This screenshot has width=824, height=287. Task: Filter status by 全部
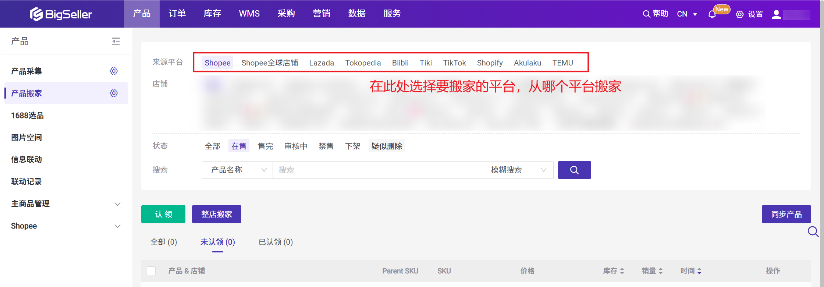213,146
